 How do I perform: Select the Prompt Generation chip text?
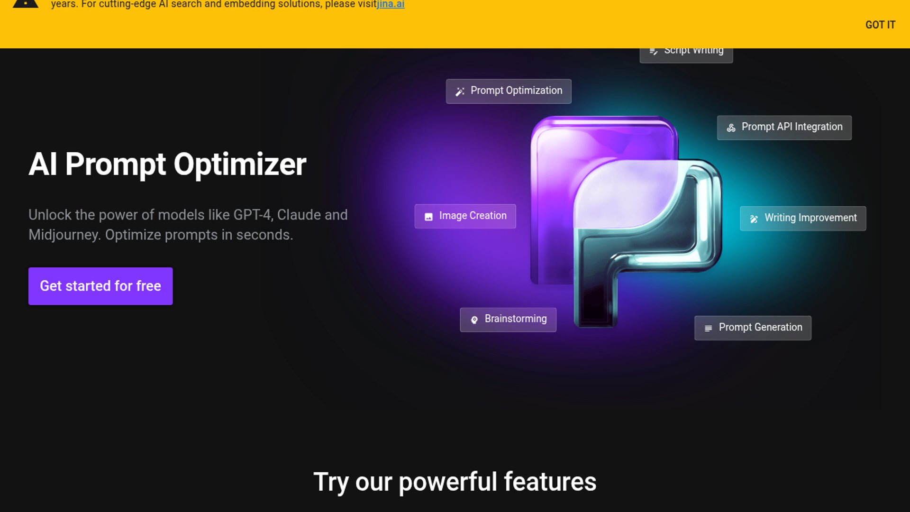click(x=760, y=328)
